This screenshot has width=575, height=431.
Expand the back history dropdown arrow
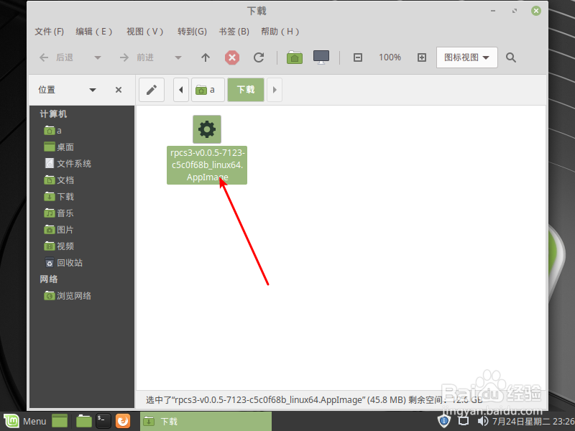pyautogui.click(x=98, y=57)
